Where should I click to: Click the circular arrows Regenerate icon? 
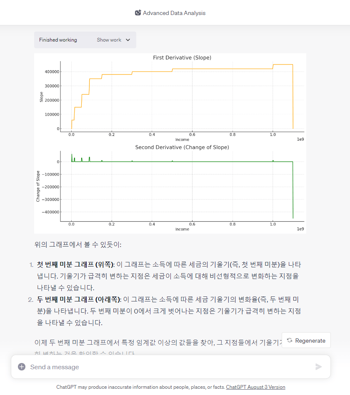tap(290, 341)
